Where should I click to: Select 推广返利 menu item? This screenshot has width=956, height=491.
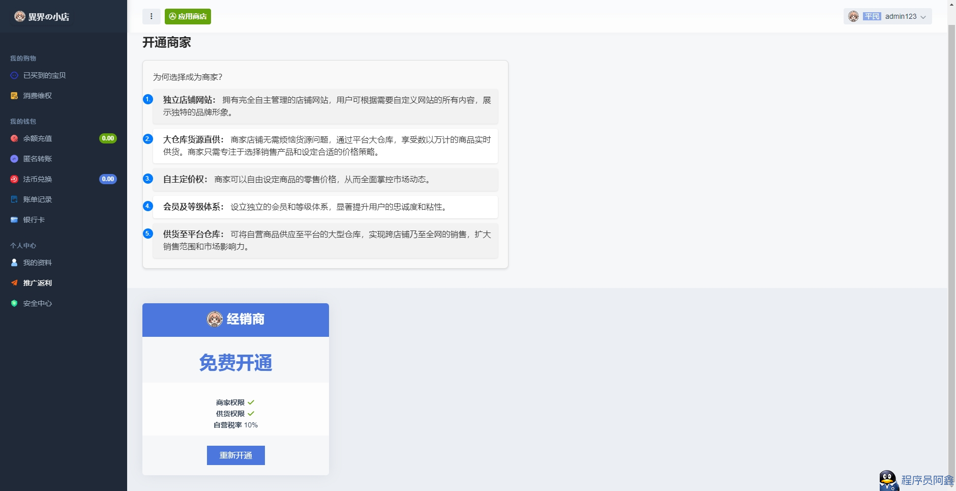[64, 283]
